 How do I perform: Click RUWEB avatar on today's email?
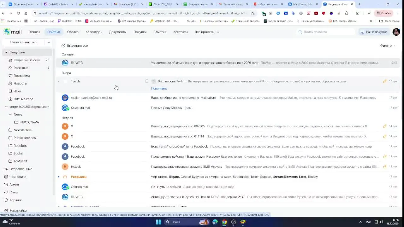pos(65,63)
